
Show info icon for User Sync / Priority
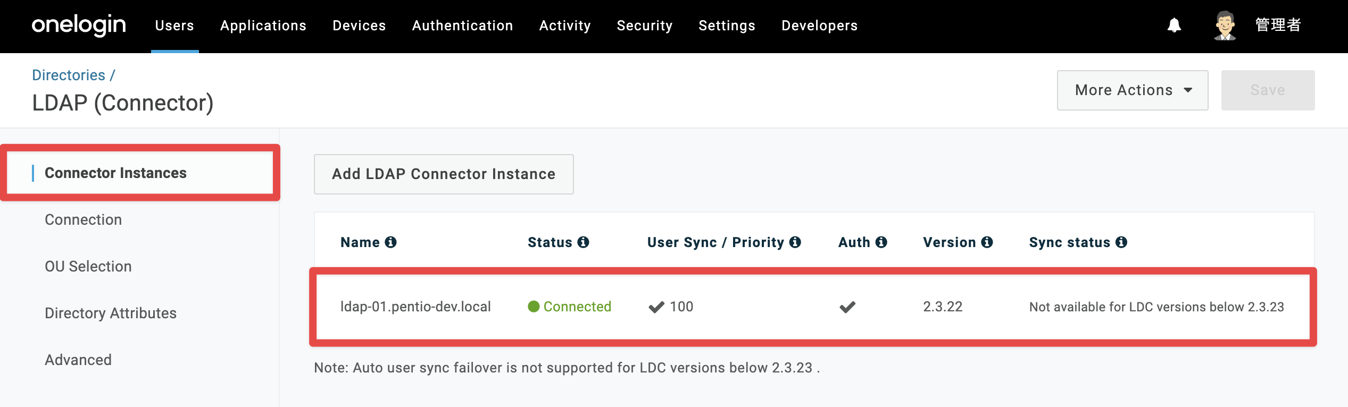(795, 242)
